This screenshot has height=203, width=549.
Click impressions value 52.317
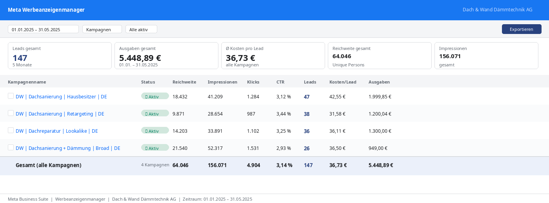tap(215, 148)
